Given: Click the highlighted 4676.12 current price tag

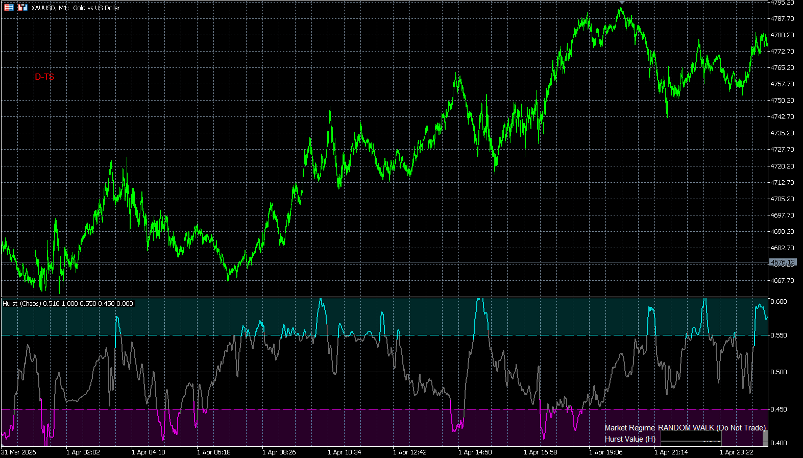Looking at the screenshot, I should point(782,262).
